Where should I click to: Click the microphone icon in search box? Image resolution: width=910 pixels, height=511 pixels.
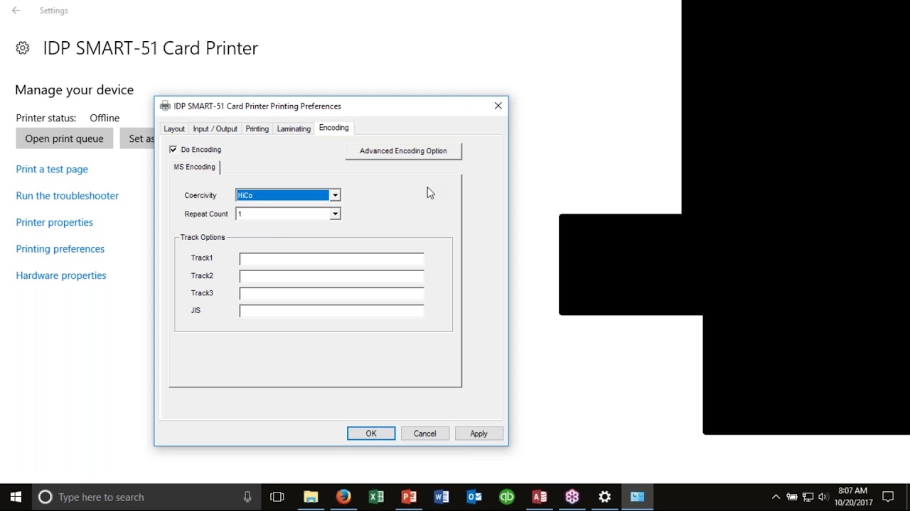[247, 497]
